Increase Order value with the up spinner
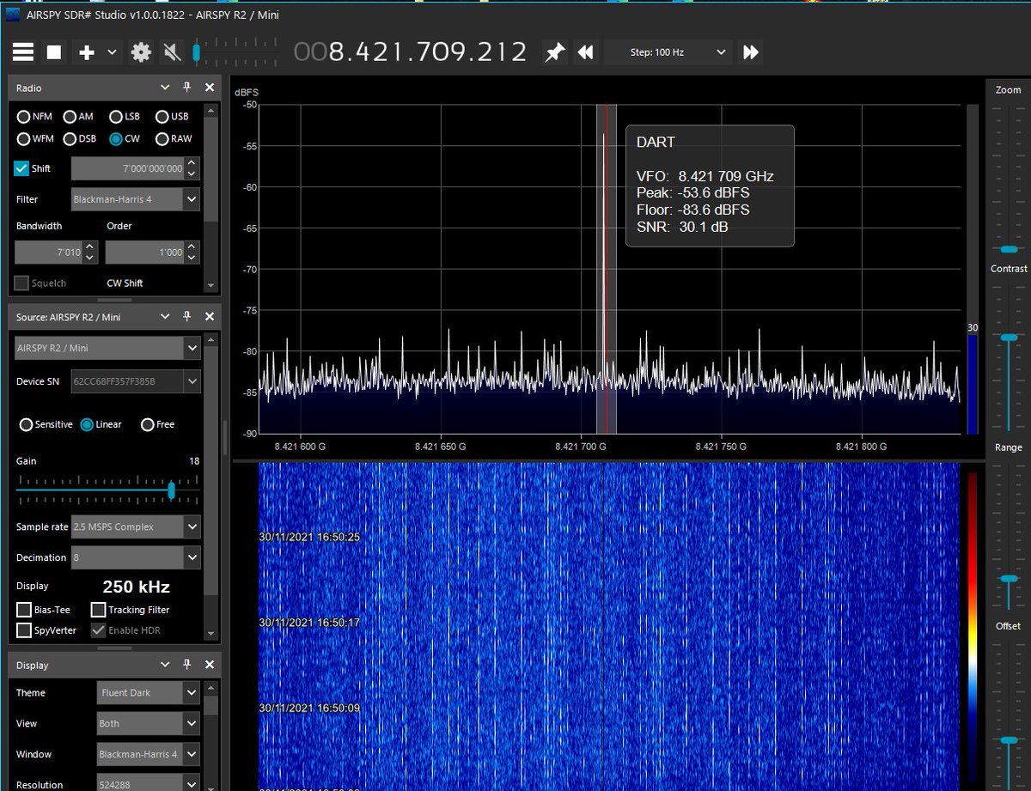Viewport: 1031px width, 791px height. pos(192,247)
